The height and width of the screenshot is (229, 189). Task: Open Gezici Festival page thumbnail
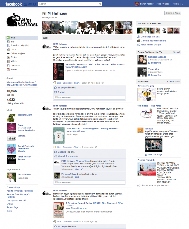pos(11,149)
